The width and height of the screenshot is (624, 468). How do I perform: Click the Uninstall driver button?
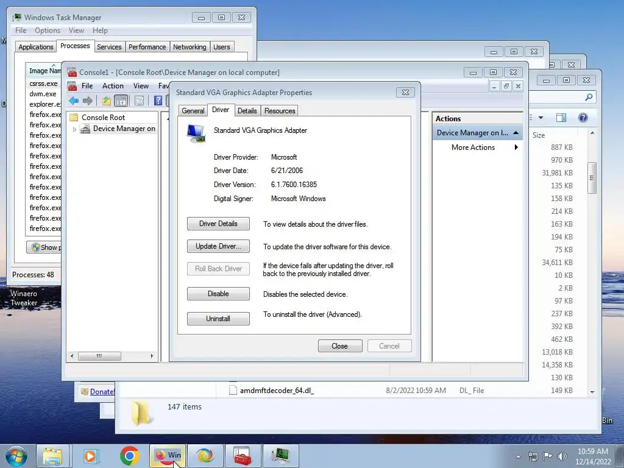point(219,318)
